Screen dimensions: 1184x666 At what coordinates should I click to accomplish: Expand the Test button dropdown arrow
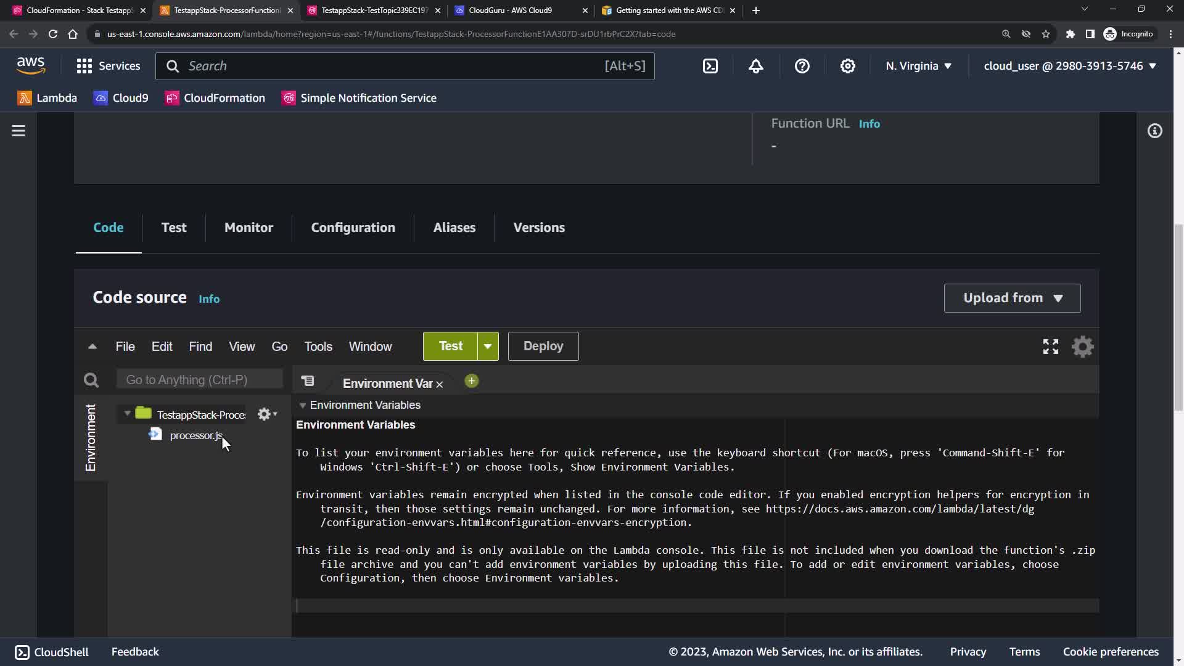tap(487, 347)
